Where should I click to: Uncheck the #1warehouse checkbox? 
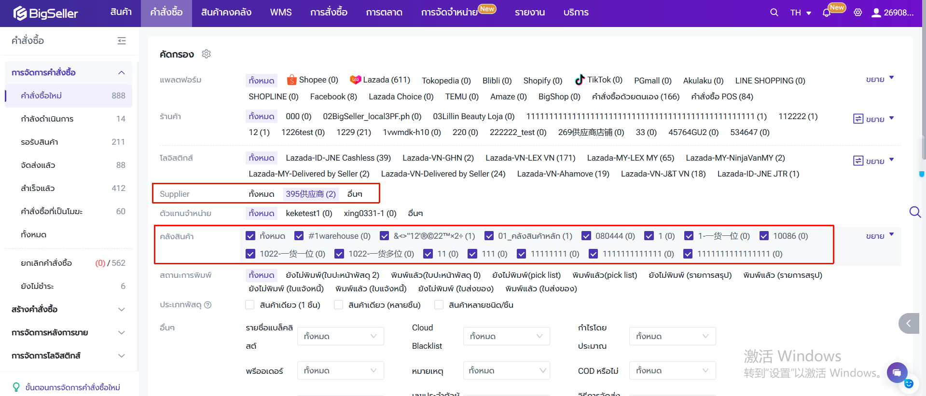pos(299,236)
